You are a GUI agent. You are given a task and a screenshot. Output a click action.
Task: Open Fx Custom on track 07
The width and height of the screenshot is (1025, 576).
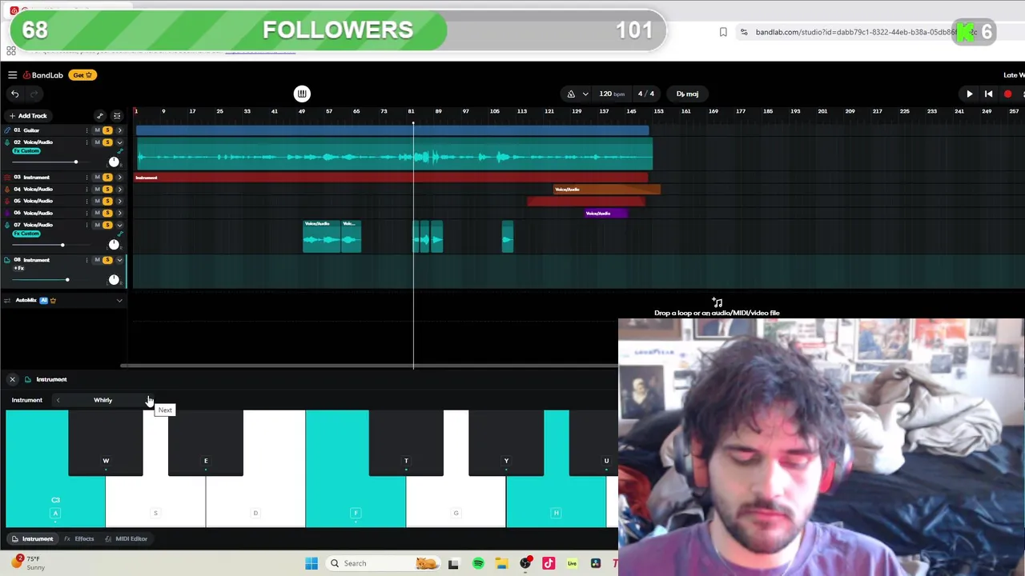pos(26,234)
